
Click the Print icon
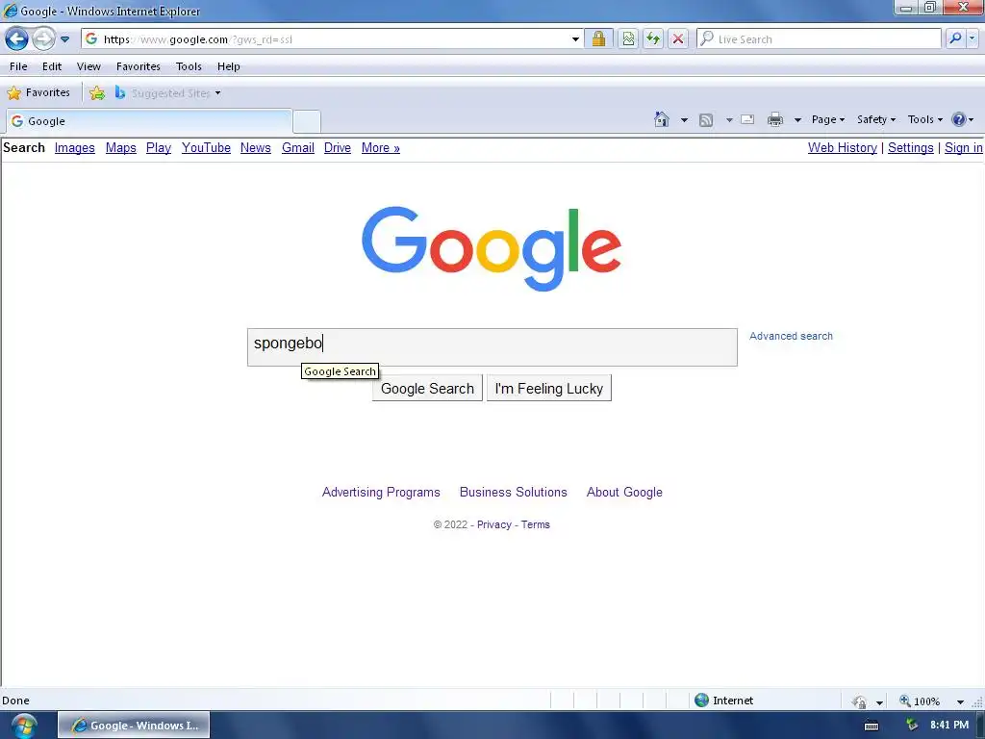pyautogui.click(x=775, y=119)
